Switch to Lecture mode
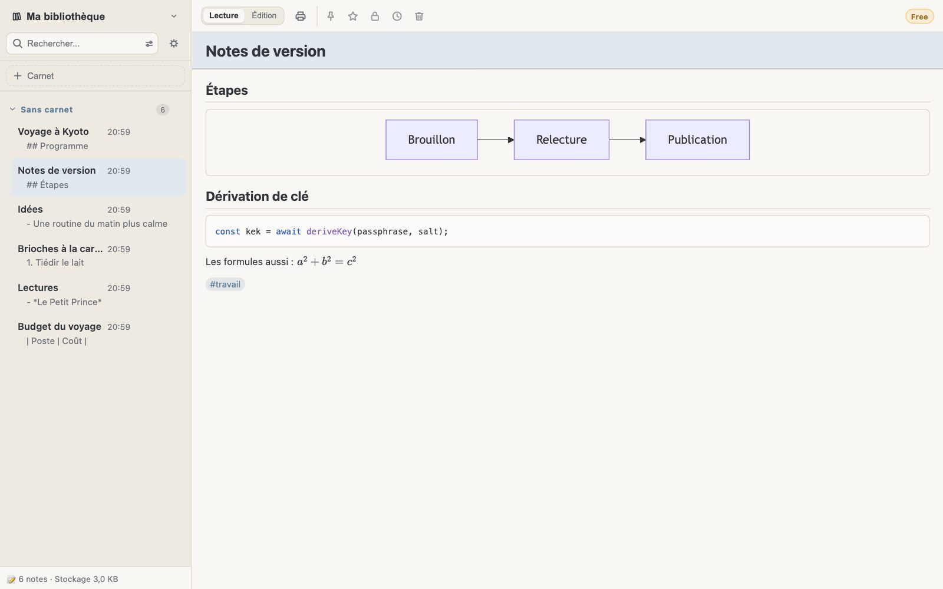943x589 pixels. [x=224, y=16]
